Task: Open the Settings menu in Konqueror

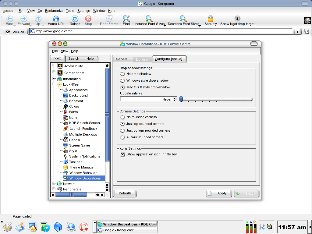Action: coord(83,11)
